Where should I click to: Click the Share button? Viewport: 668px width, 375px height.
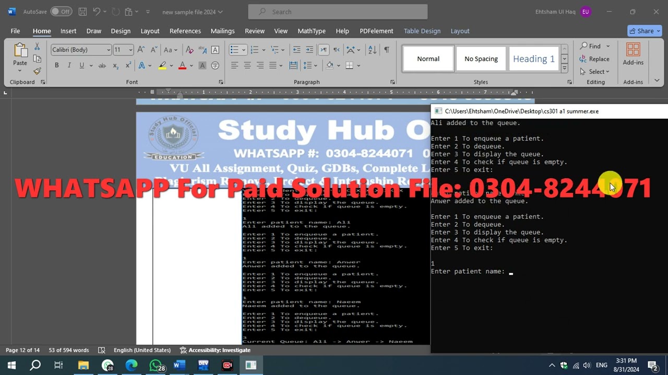pyautogui.click(x=646, y=31)
